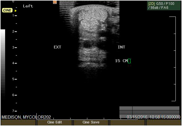Viewport: 182px width, 126px height.
Task: Click the blank first softkey at bottom left
Action: pyautogui.click(x=18, y=123)
